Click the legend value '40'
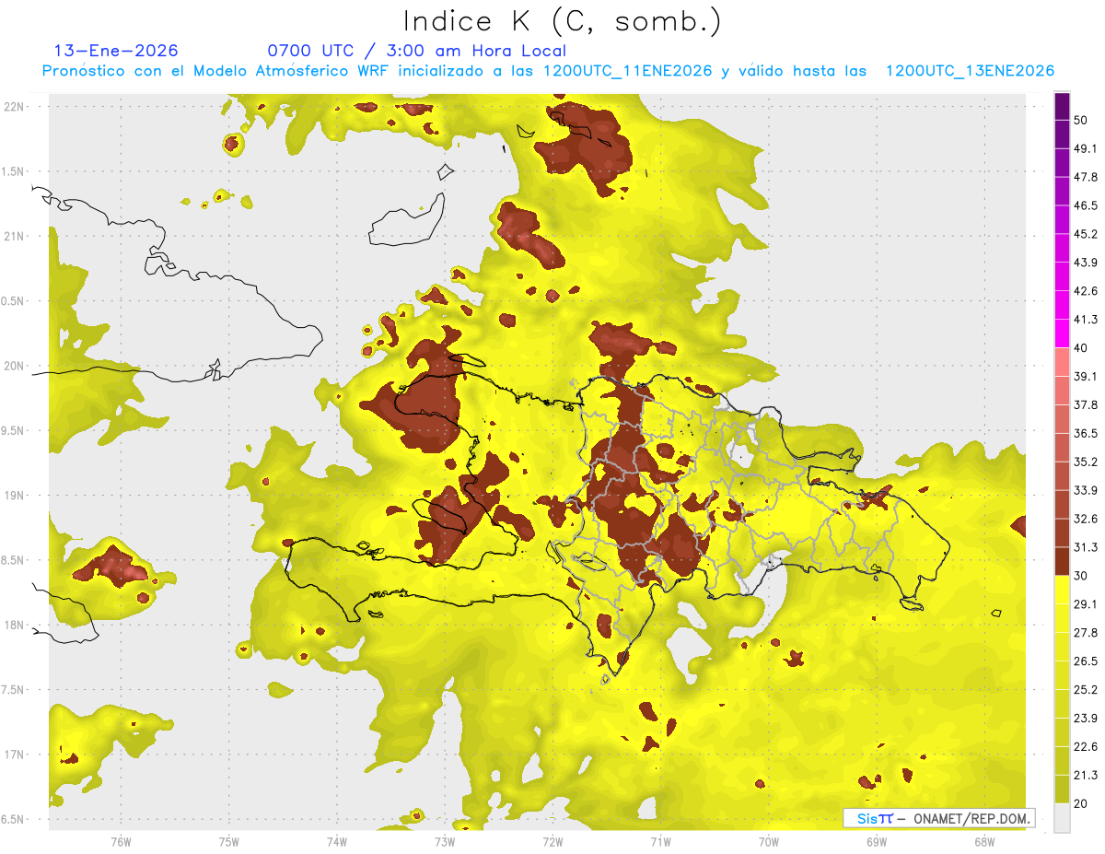The height and width of the screenshot is (854, 1105). (1082, 348)
